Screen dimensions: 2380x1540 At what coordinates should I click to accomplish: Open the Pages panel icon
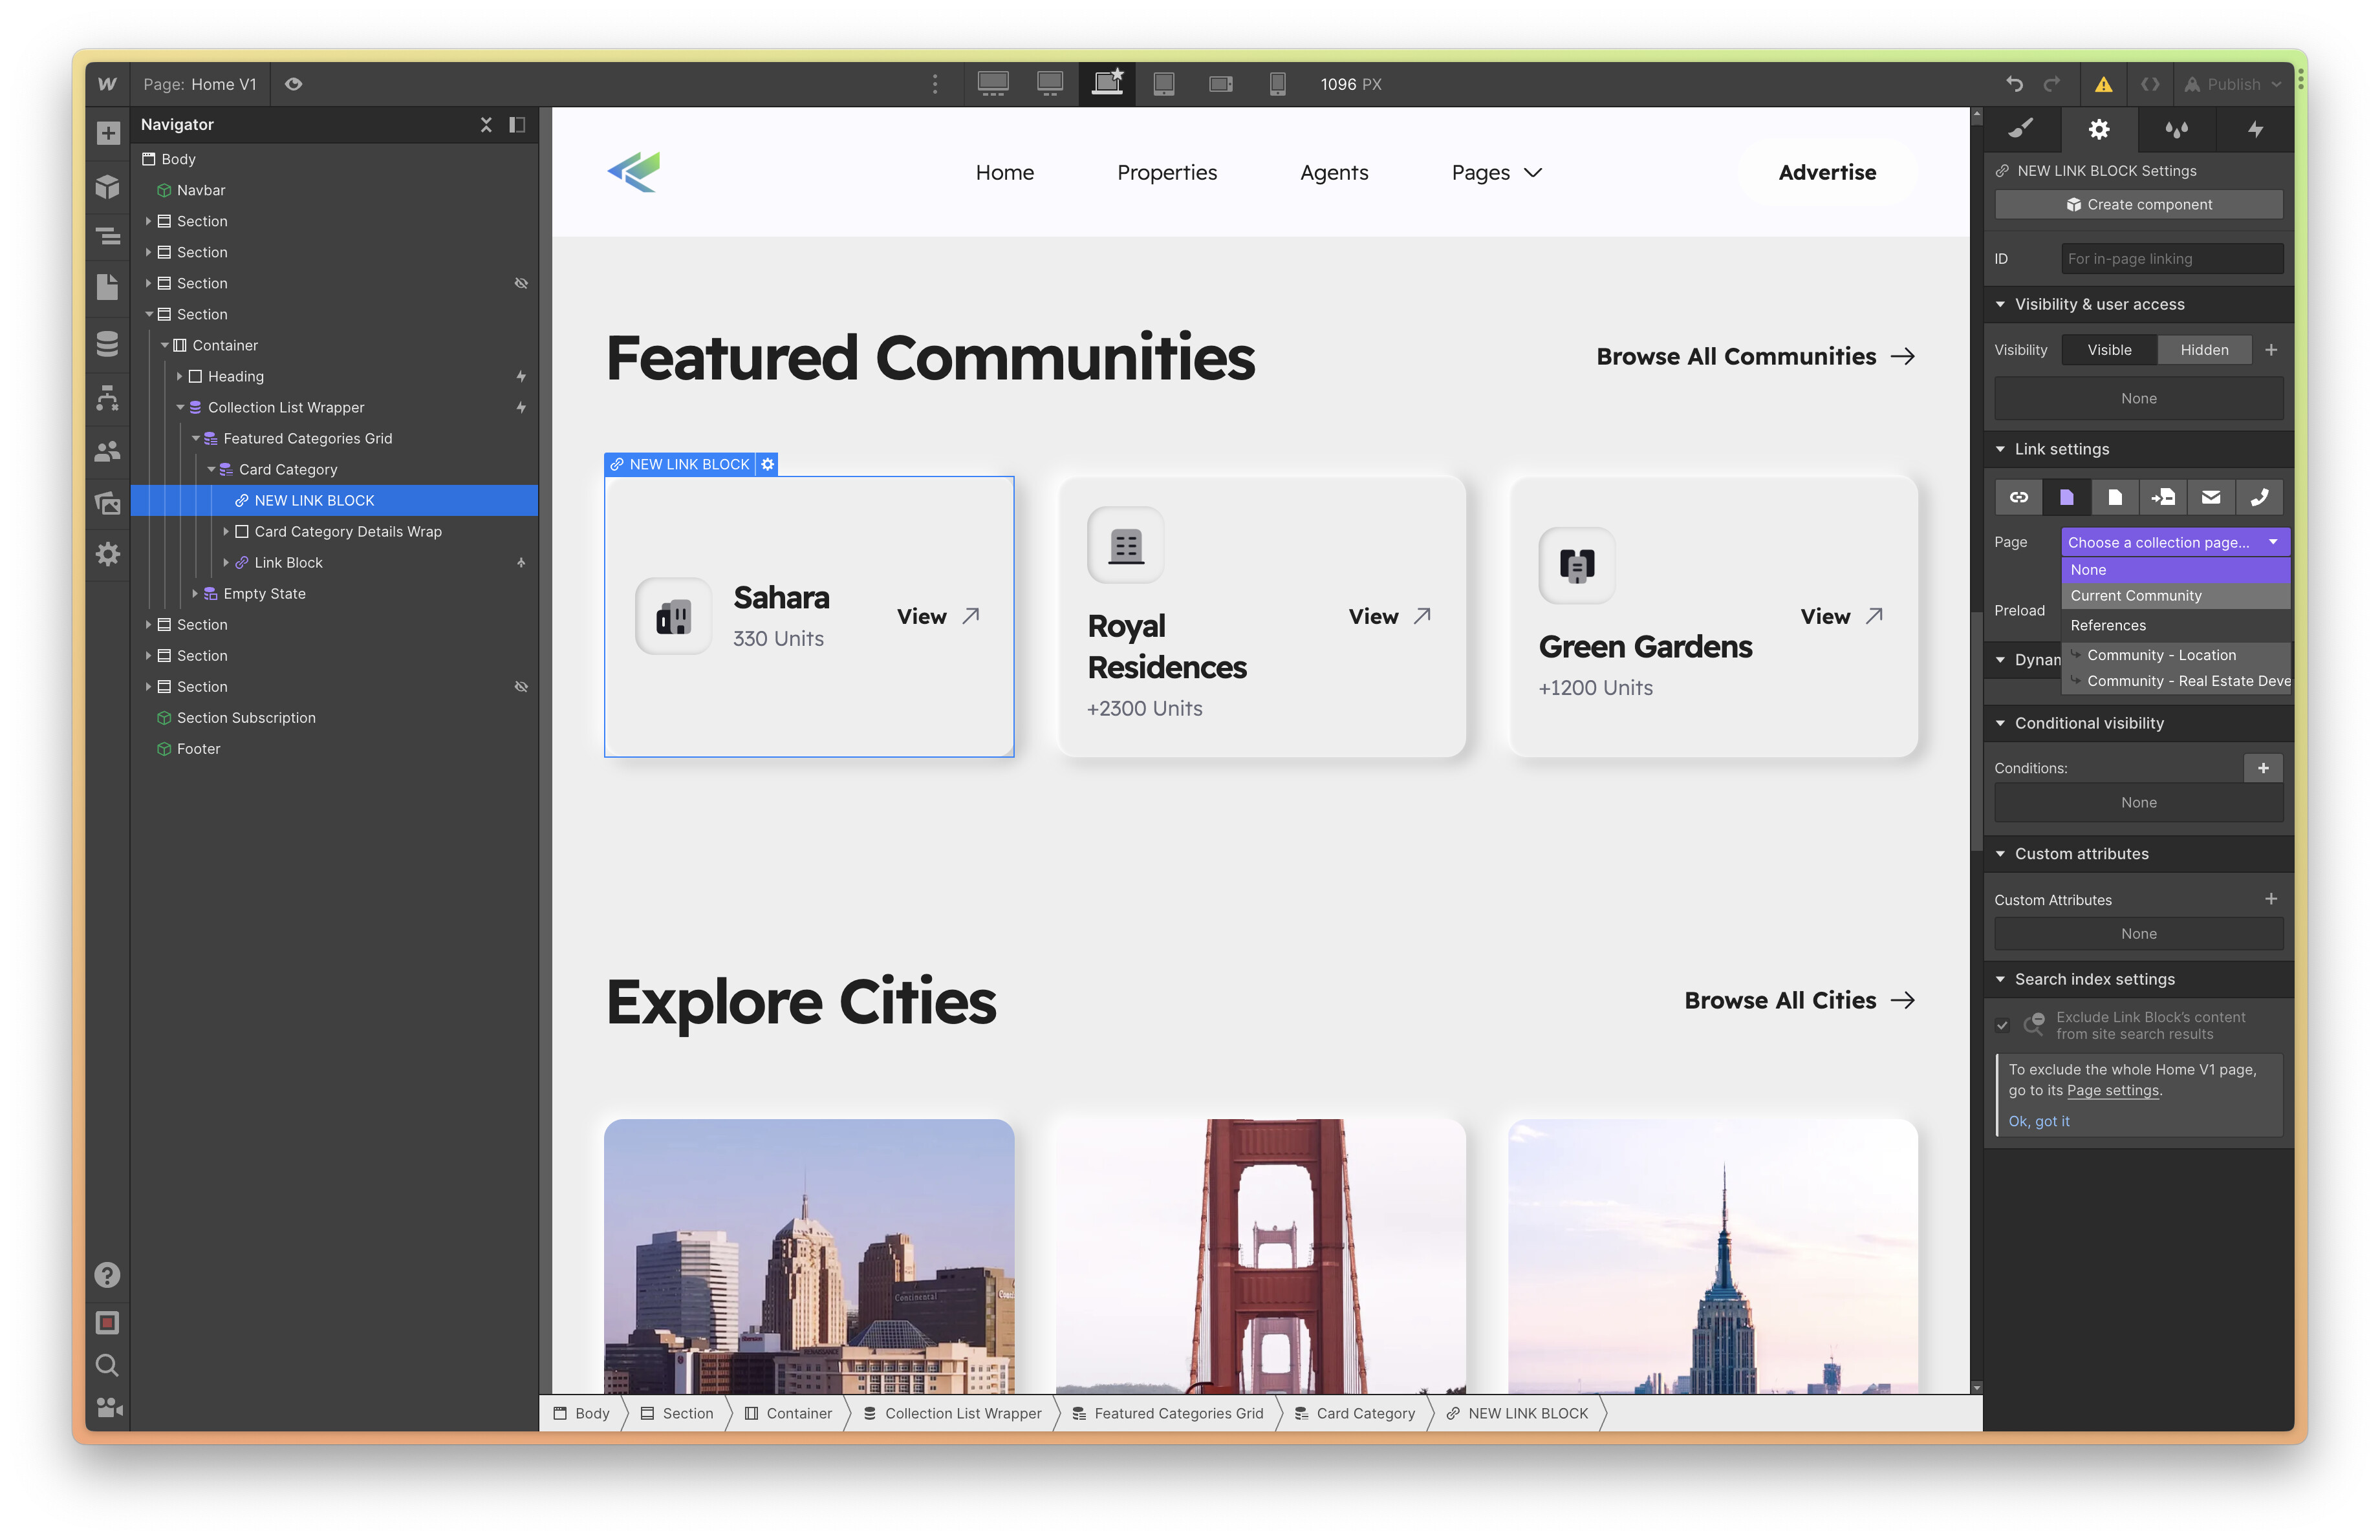pyautogui.click(x=108, y=287)
